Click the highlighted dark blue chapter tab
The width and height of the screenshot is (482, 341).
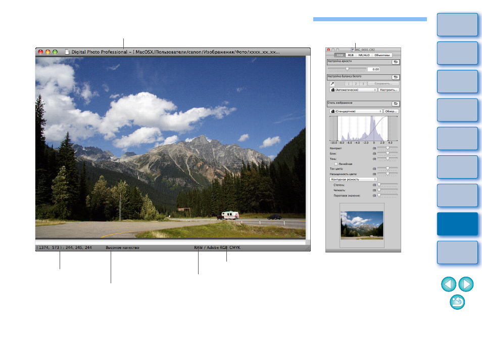click(x=457, y=224)
